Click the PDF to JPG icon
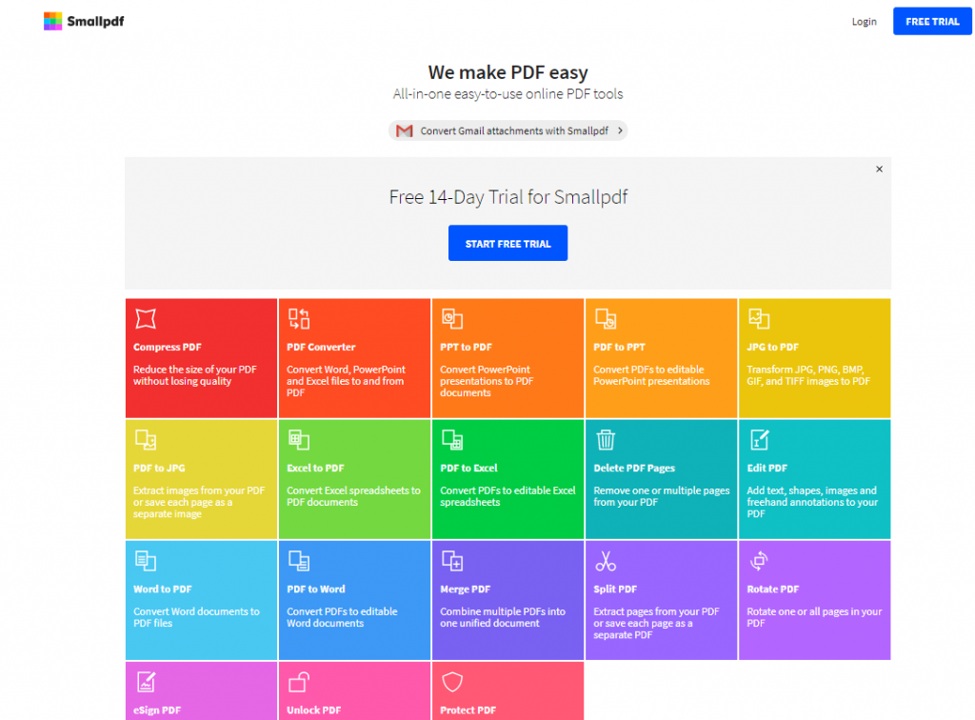Screen dimensions: 975x720 coord(146,440)
